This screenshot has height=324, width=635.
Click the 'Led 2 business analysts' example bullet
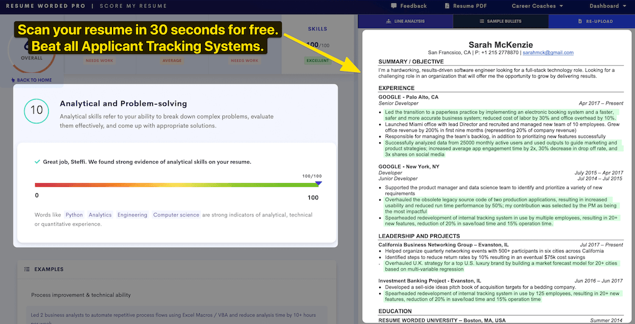[177, 317]
